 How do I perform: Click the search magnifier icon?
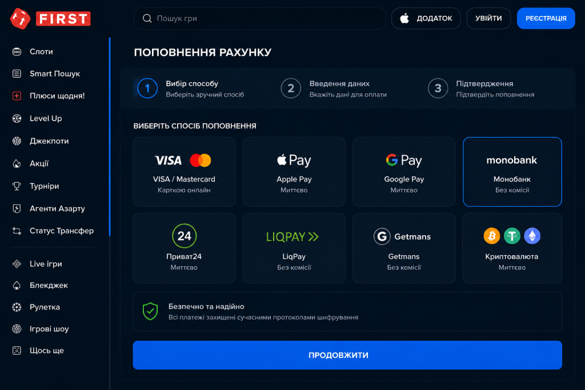(147, 18)
